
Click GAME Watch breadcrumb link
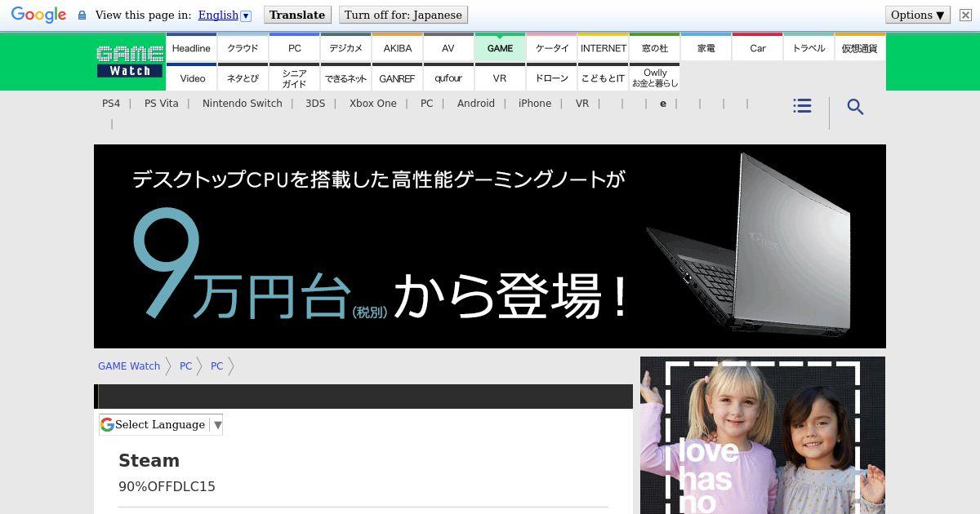click(129, 366)
